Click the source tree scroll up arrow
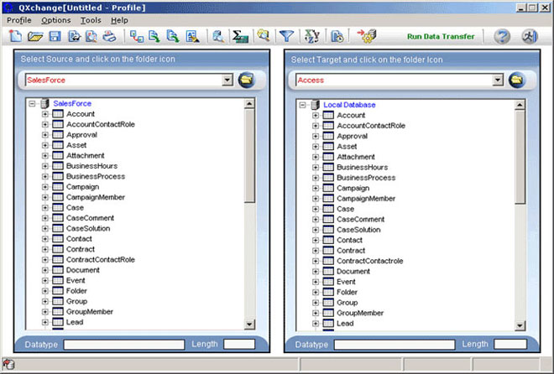This screenshot has height=374, width=554. pos(249,104)
